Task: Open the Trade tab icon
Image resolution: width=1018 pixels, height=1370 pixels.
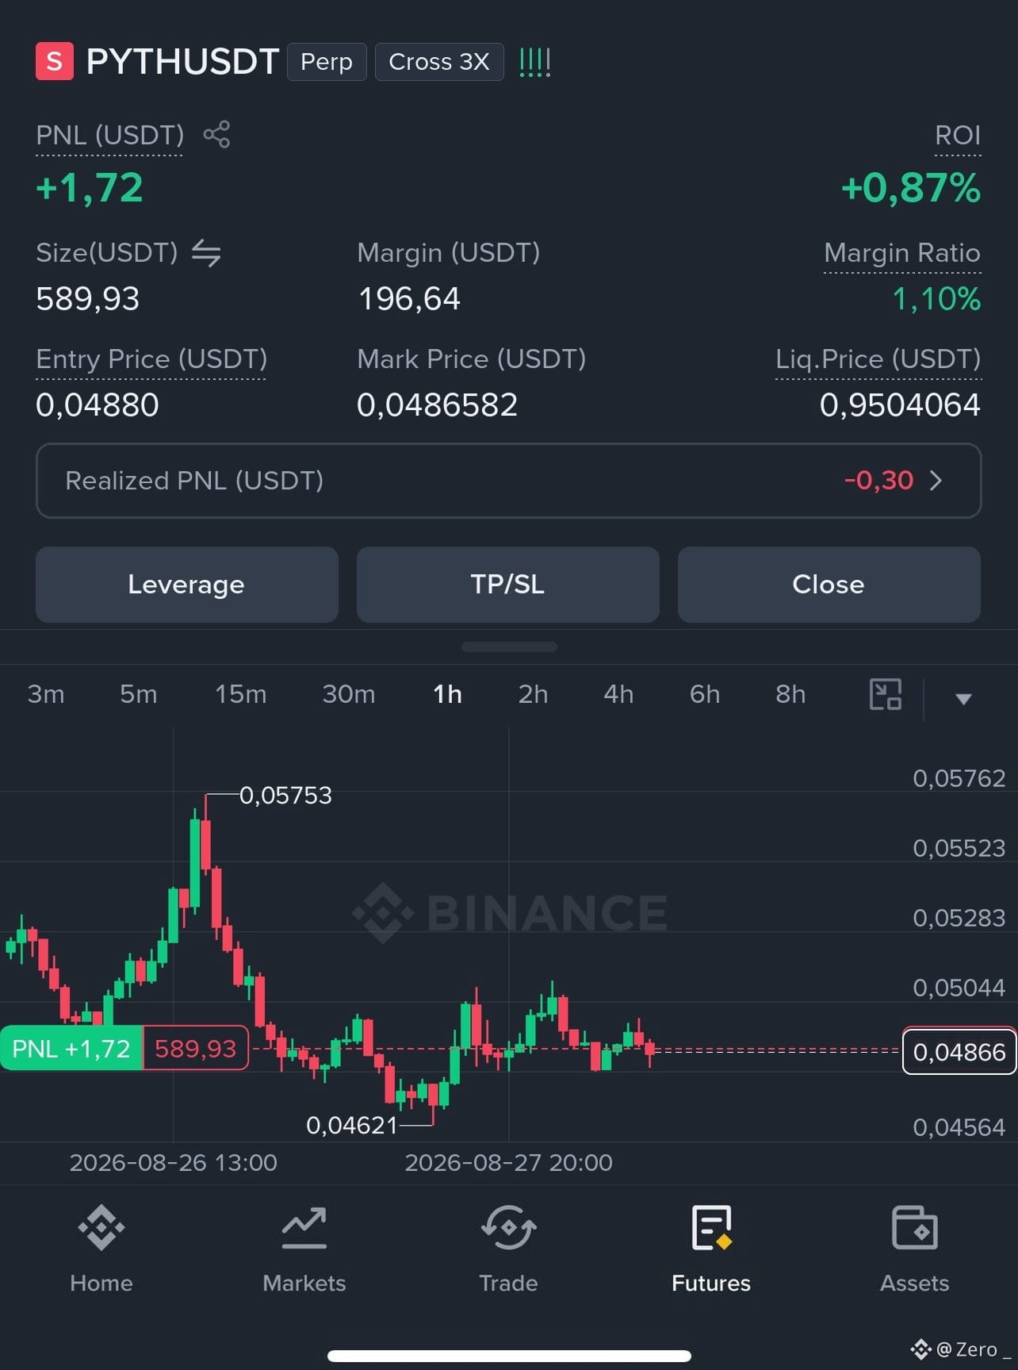Action: click(508, 1227)
